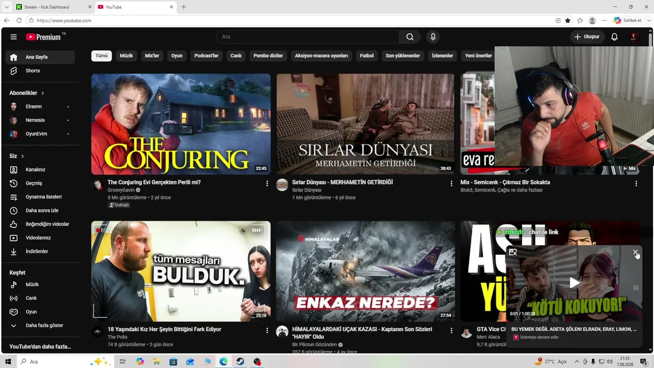
Task: Select the Pembe diziler filter chip
Action: pos(268,56)
